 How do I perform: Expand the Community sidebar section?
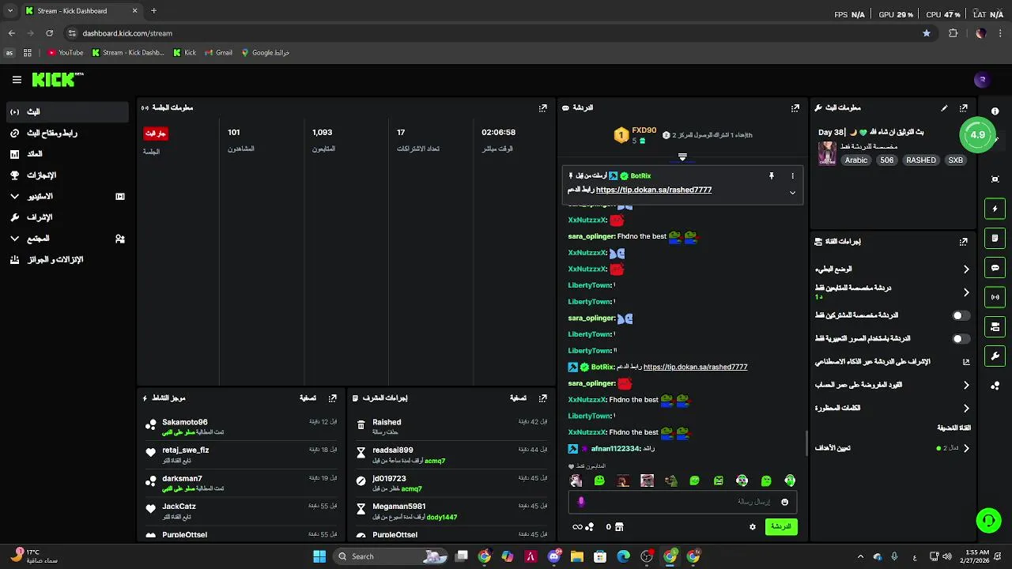pyautogui.click(x=67, y=239)
